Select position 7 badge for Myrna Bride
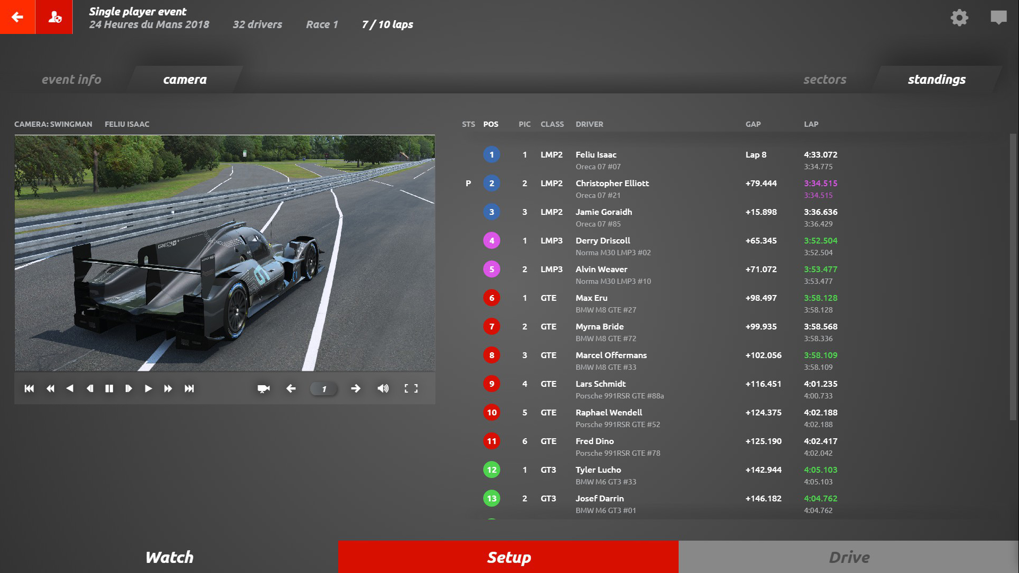This screenshot has height=573, width=1019. (492, 327)
